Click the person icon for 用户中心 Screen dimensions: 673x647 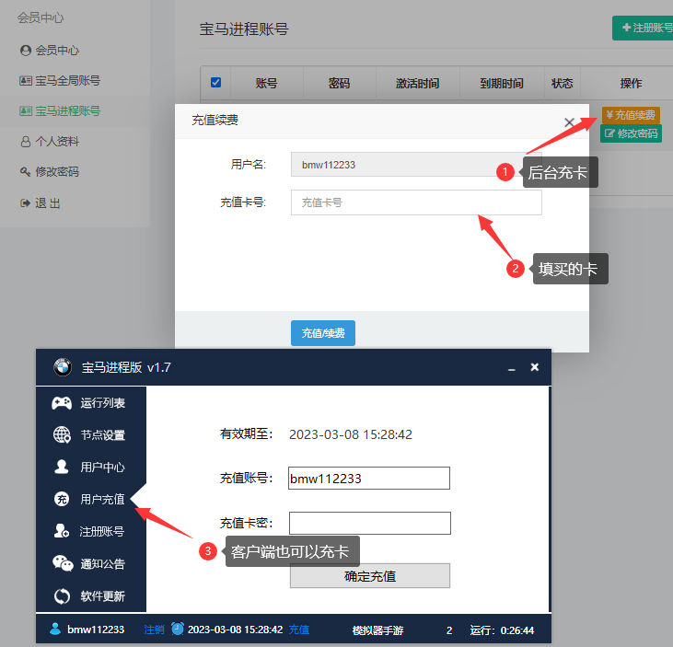pyautogui.click(x=62, y=467)
